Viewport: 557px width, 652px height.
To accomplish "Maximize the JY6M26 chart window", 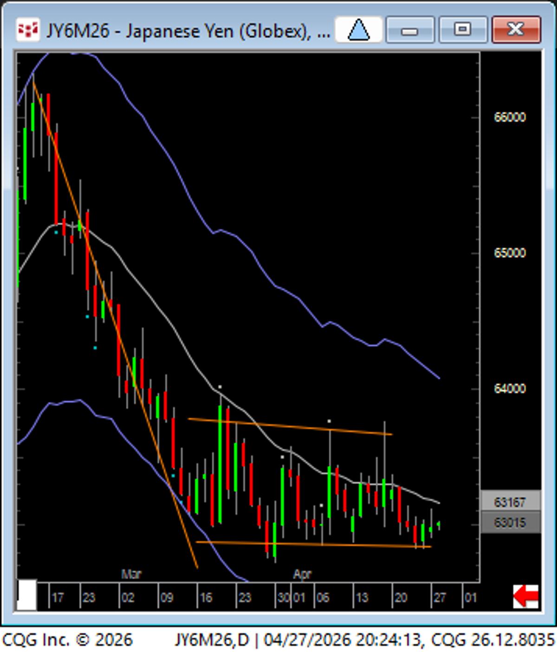I will 463,30.
